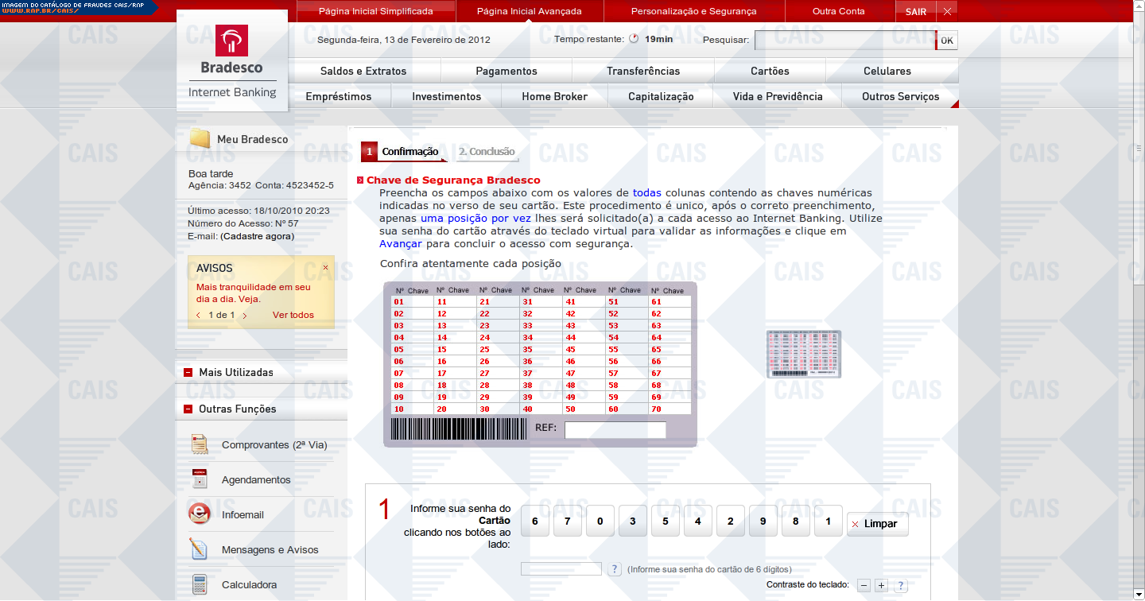Viewport: 1145px width, 601px height.
Task: Decrease keyboard contrast with minus button
Action: coord(864,585)
